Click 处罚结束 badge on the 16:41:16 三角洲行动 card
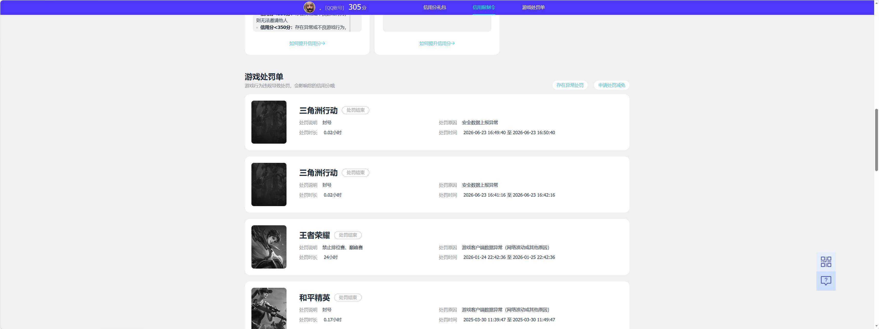Screen dimensions: 879x329 tap(355, 173)
